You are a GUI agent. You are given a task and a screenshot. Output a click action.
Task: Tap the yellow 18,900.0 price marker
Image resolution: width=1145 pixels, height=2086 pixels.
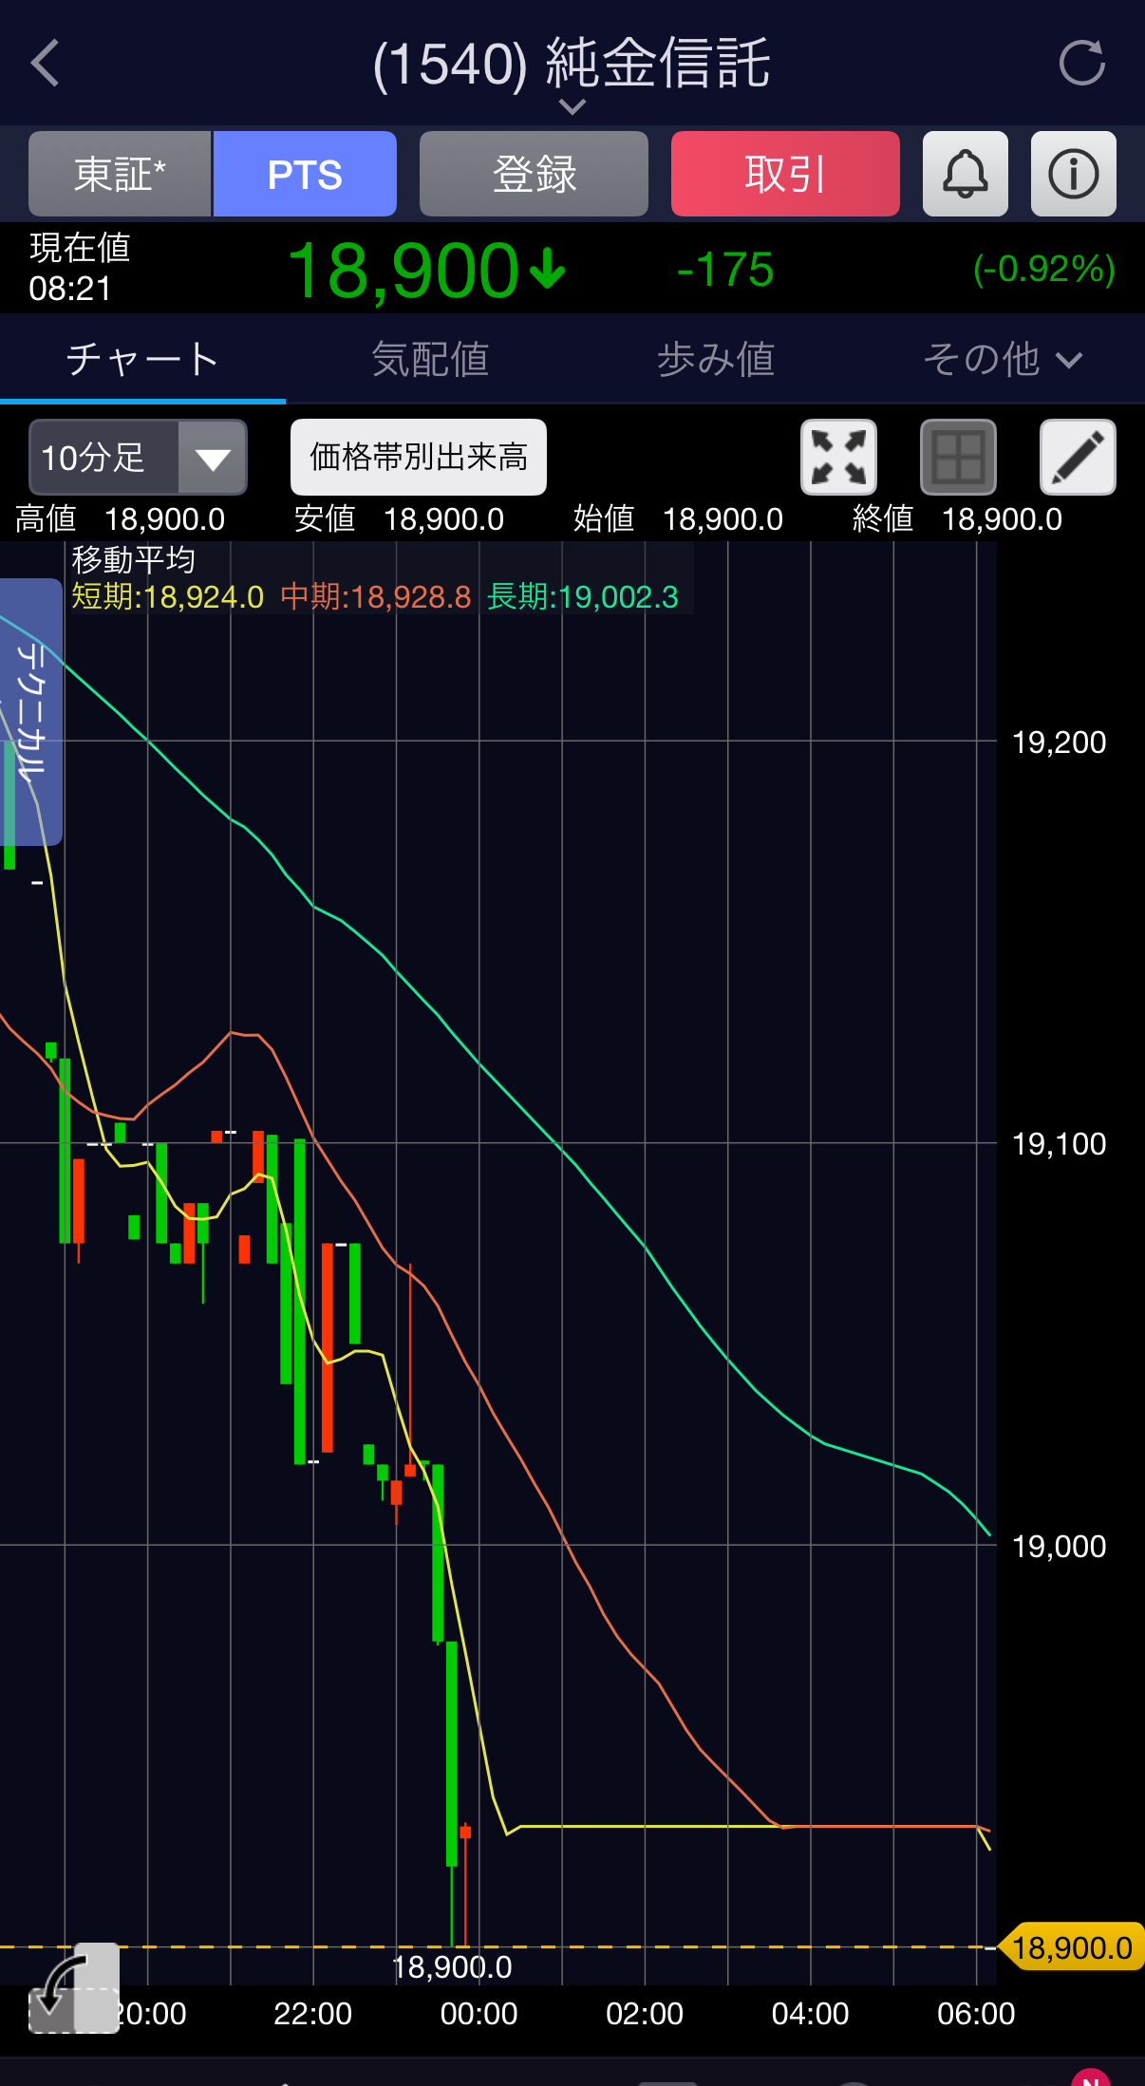1072,1947
